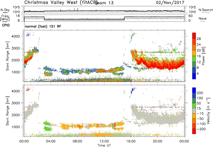
Task: Click the light green 15-50 Velocity color segment
Action: 194,106
